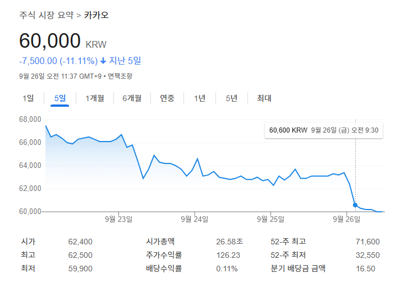This screenshot has width=404, height=282.
Task: Click the 52-주 최저 value 32,550
Action: click(368, 255)
